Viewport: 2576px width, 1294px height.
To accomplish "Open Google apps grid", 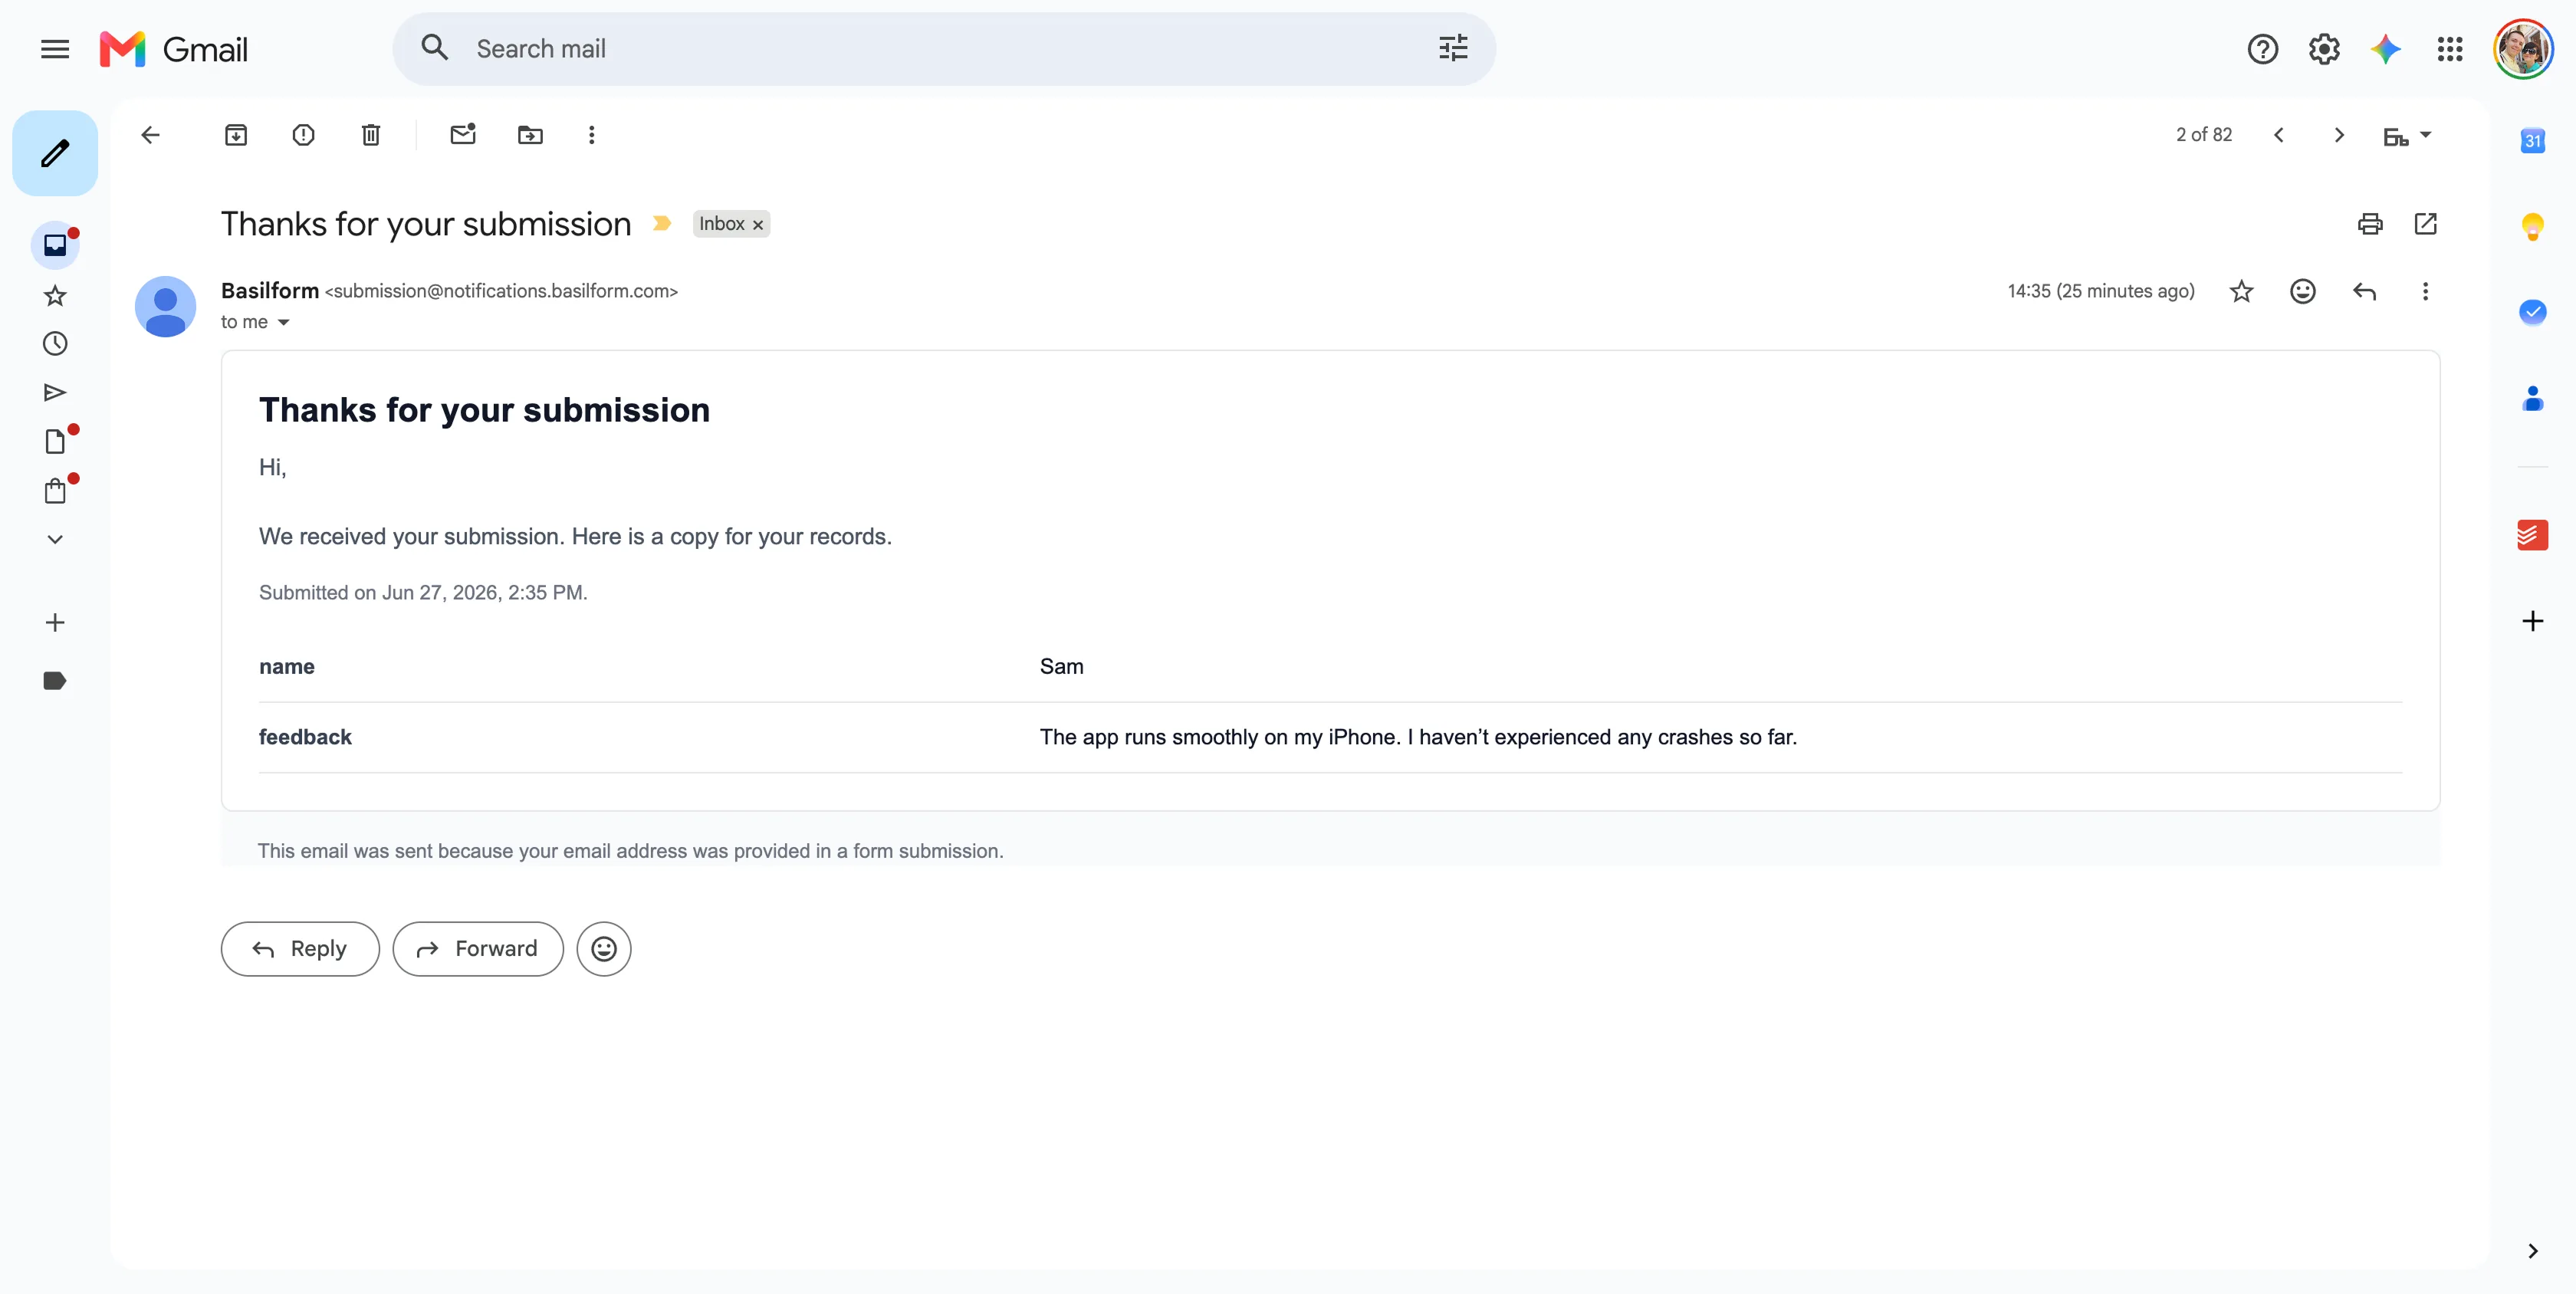I will coord(2450,49).
